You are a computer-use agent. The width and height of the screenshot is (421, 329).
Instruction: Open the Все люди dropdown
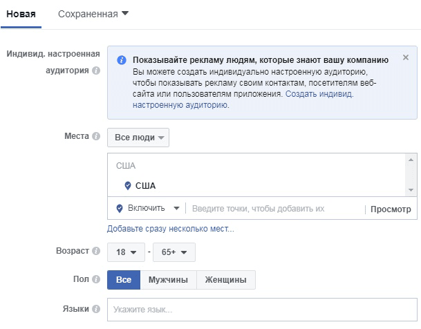pyautogui.click(x=138, y=138)
